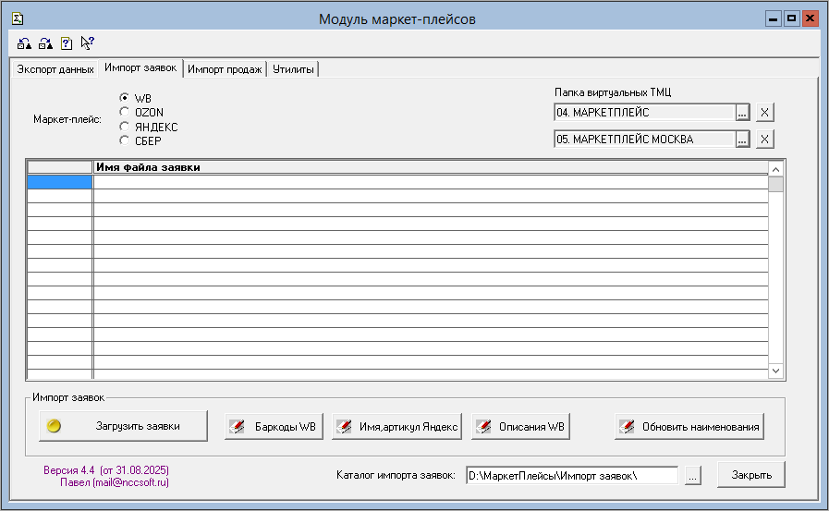
Task: Click the file list scroll down arrow
Action: 776,371
